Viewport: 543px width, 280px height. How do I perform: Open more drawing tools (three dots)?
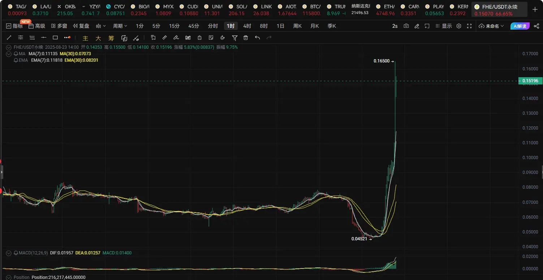pyautogui.click(x=67, y=38)
